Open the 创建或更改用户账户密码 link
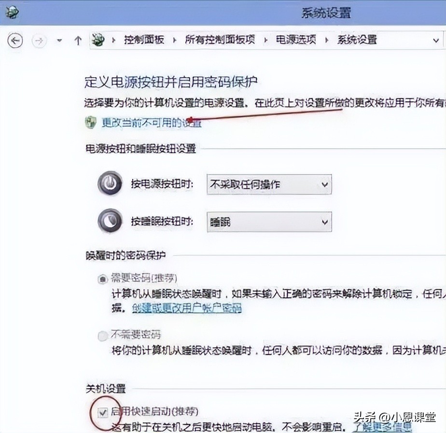 [186, 308]
